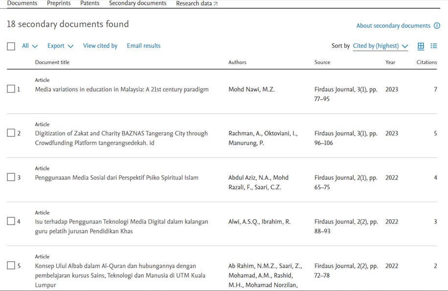Viewport: 448px width, 291px height.
Task: Select checkbox for document 3
Action: point(11,177)
